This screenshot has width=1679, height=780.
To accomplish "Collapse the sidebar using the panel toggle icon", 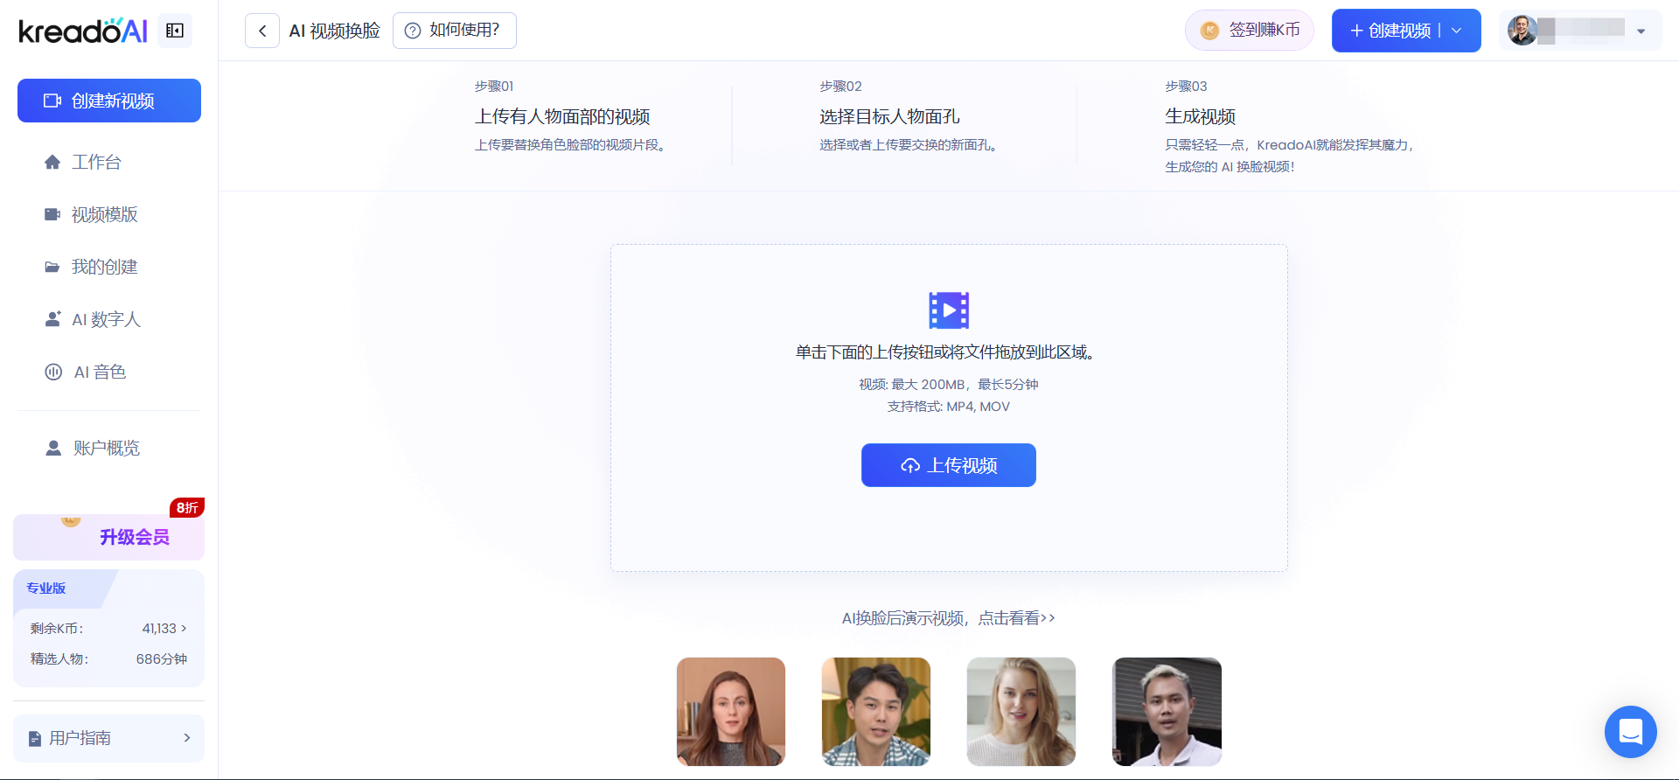I will (x=175, y=31).
